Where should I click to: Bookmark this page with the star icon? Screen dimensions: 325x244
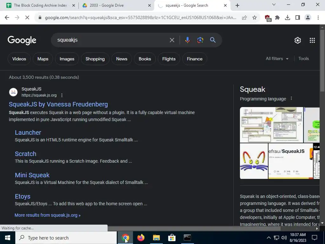[255, 18]
